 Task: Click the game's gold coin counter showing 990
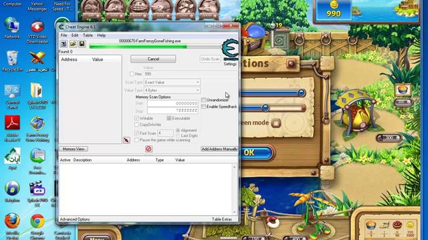[333, 10]
